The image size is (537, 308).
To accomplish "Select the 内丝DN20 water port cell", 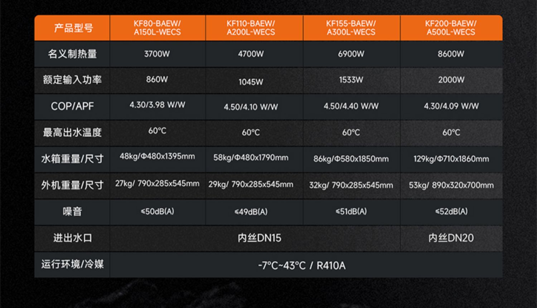I will 451,238.
